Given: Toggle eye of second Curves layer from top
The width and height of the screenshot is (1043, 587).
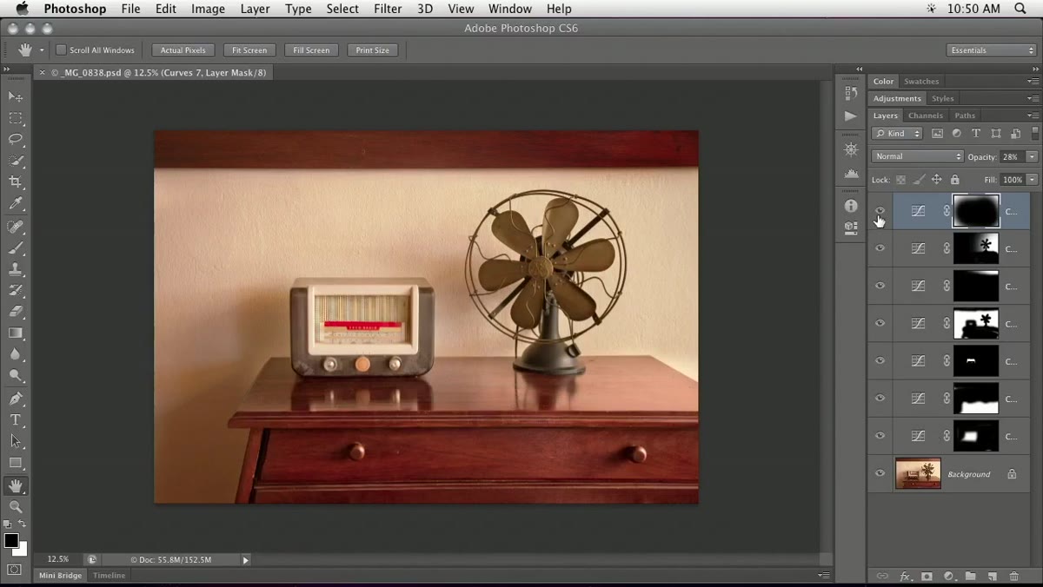Looking at the screenshot, I should click(x=880, y=248).
